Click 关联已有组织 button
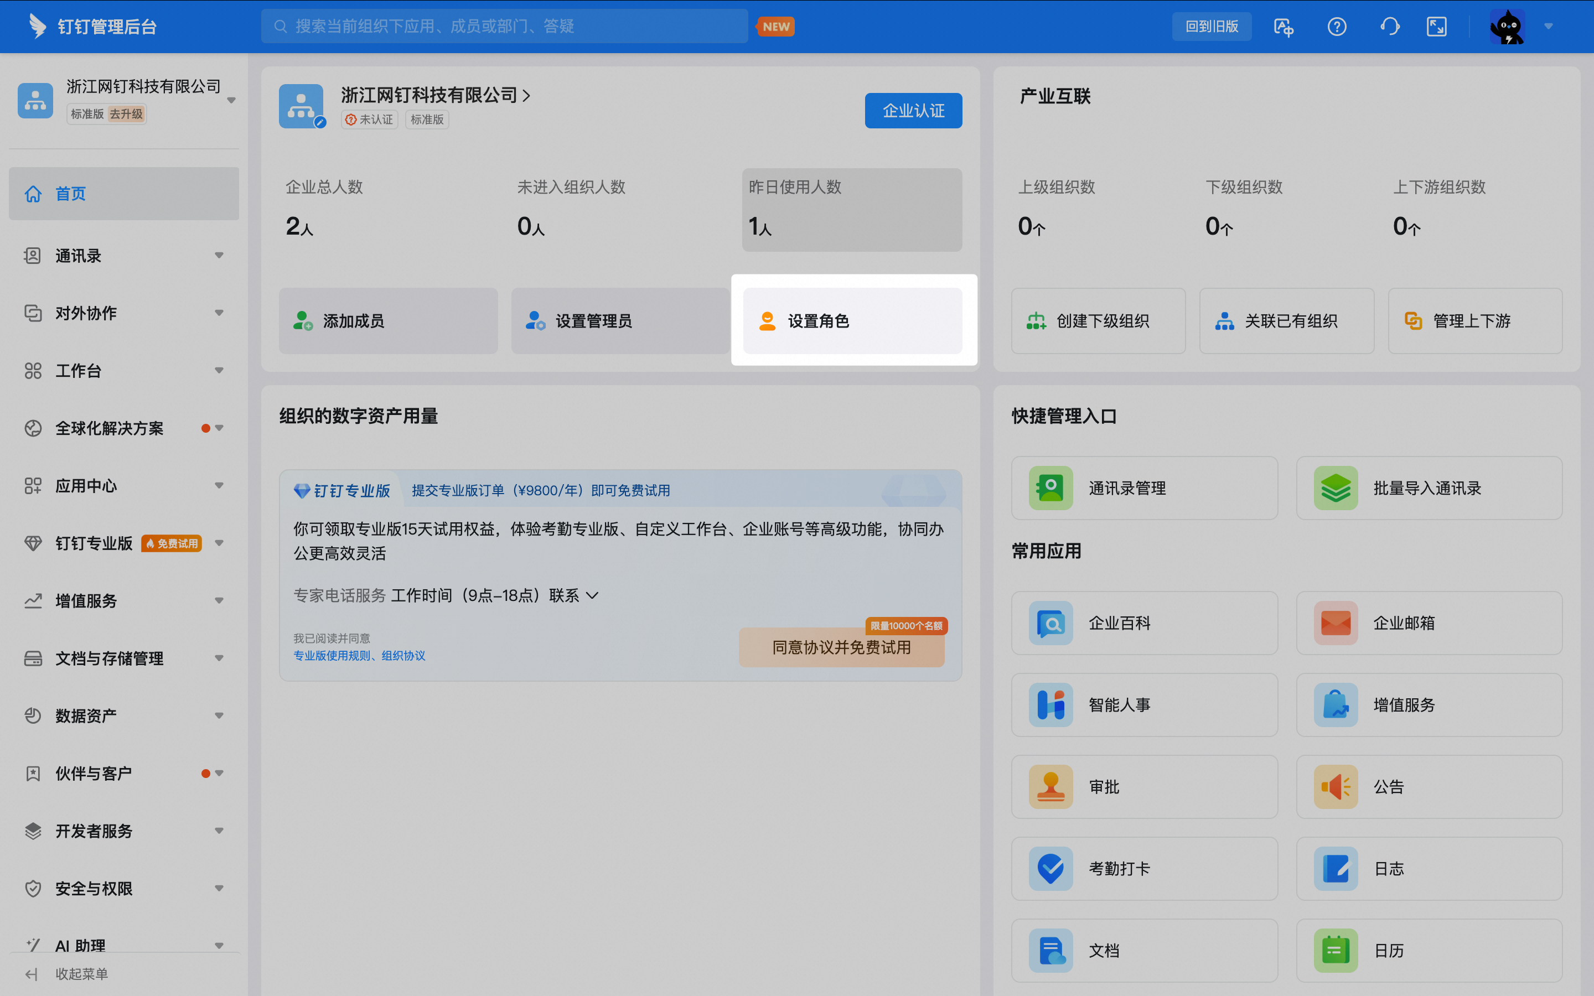Image resolution: width=1594 pixels, height=996 pixels. coord(1286,321)
